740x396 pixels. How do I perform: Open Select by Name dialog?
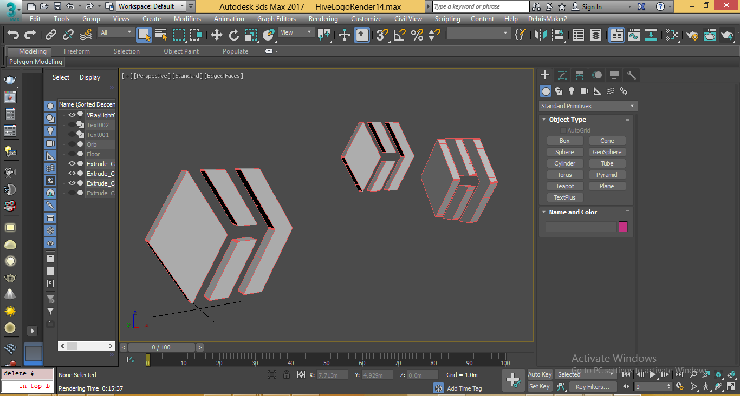pos(161,35)
